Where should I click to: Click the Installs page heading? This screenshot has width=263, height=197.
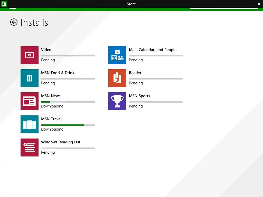(x=34, y=23)
